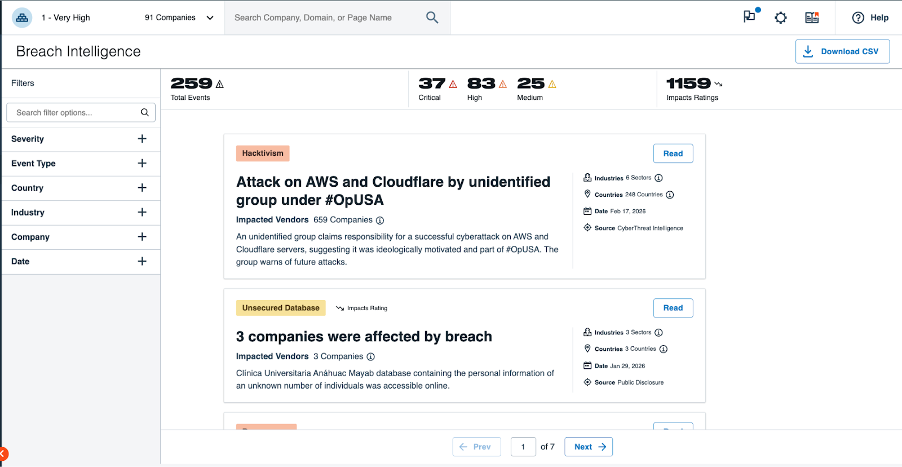The height and width of the screenshot is (467, 902).
Task: Open the settings gear icon
Action: tap(780, 18)
